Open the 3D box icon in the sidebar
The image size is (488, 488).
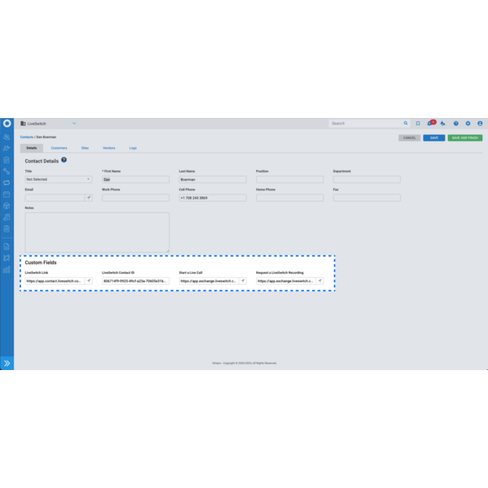pyautogui.click(x=7, y=206)
